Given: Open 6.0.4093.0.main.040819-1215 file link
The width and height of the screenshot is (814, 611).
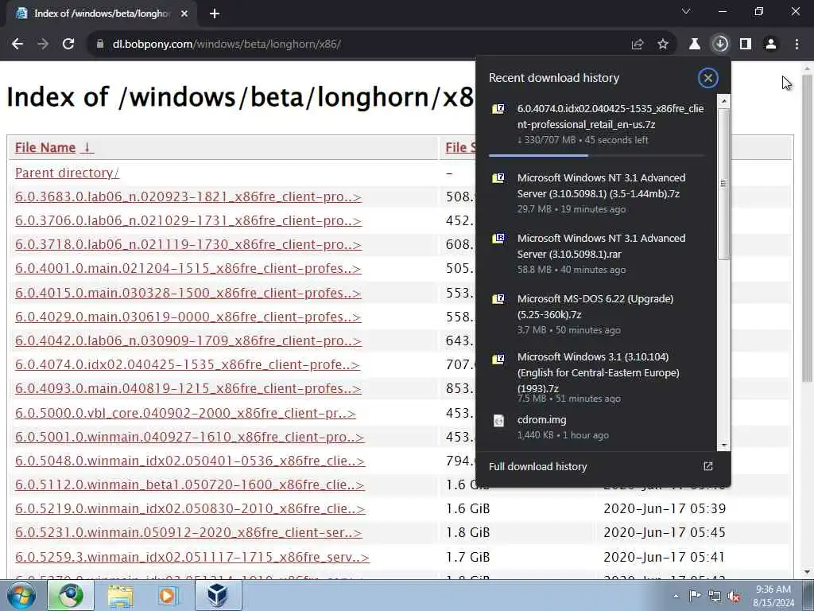Looking at the screenshot, I should click(188, 388).
